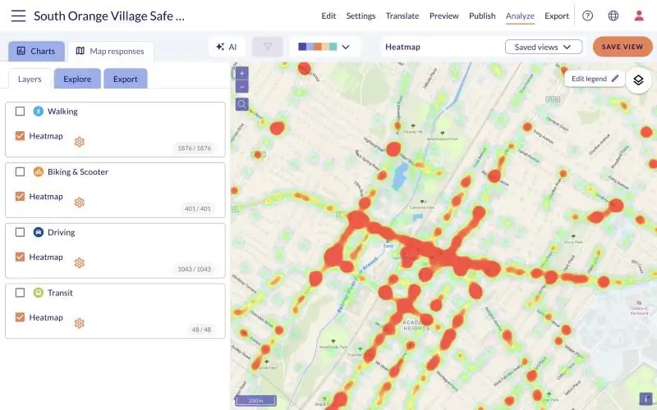This screenshot has height=410, width=657.
Task: Select the Explore sub-tab
Action: tap(77, 79)
